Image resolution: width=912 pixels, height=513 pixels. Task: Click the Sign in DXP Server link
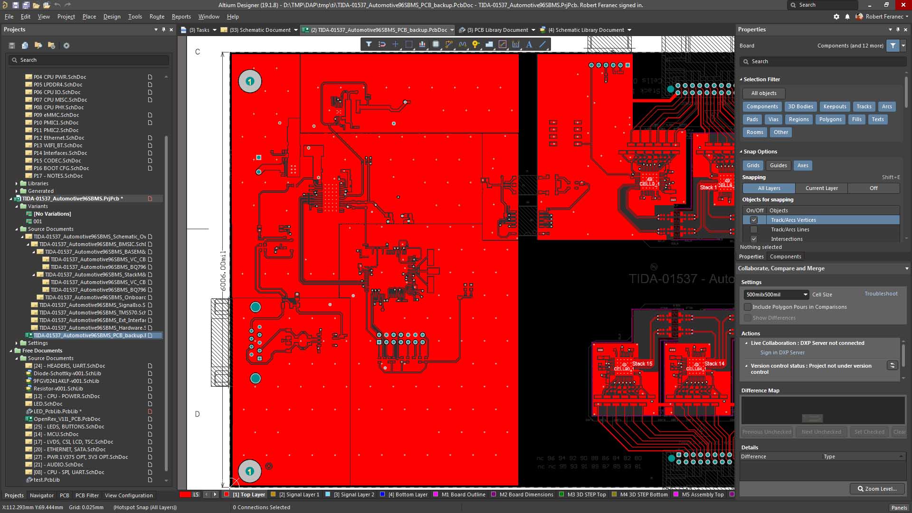(782, 352)
